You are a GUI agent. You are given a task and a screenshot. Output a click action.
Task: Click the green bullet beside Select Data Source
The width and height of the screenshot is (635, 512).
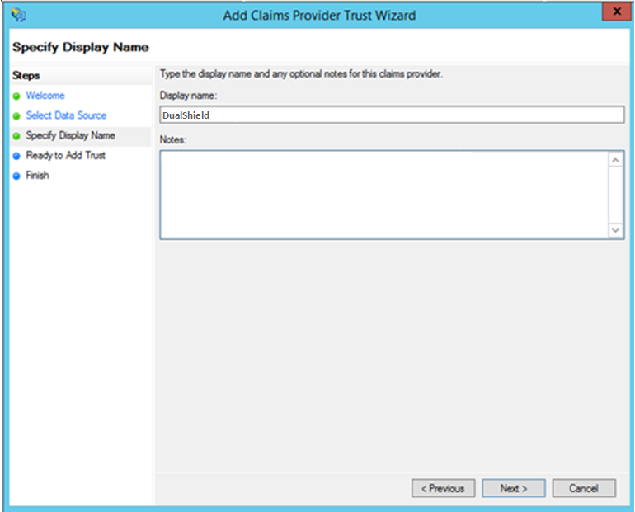(x=16, y=116)
